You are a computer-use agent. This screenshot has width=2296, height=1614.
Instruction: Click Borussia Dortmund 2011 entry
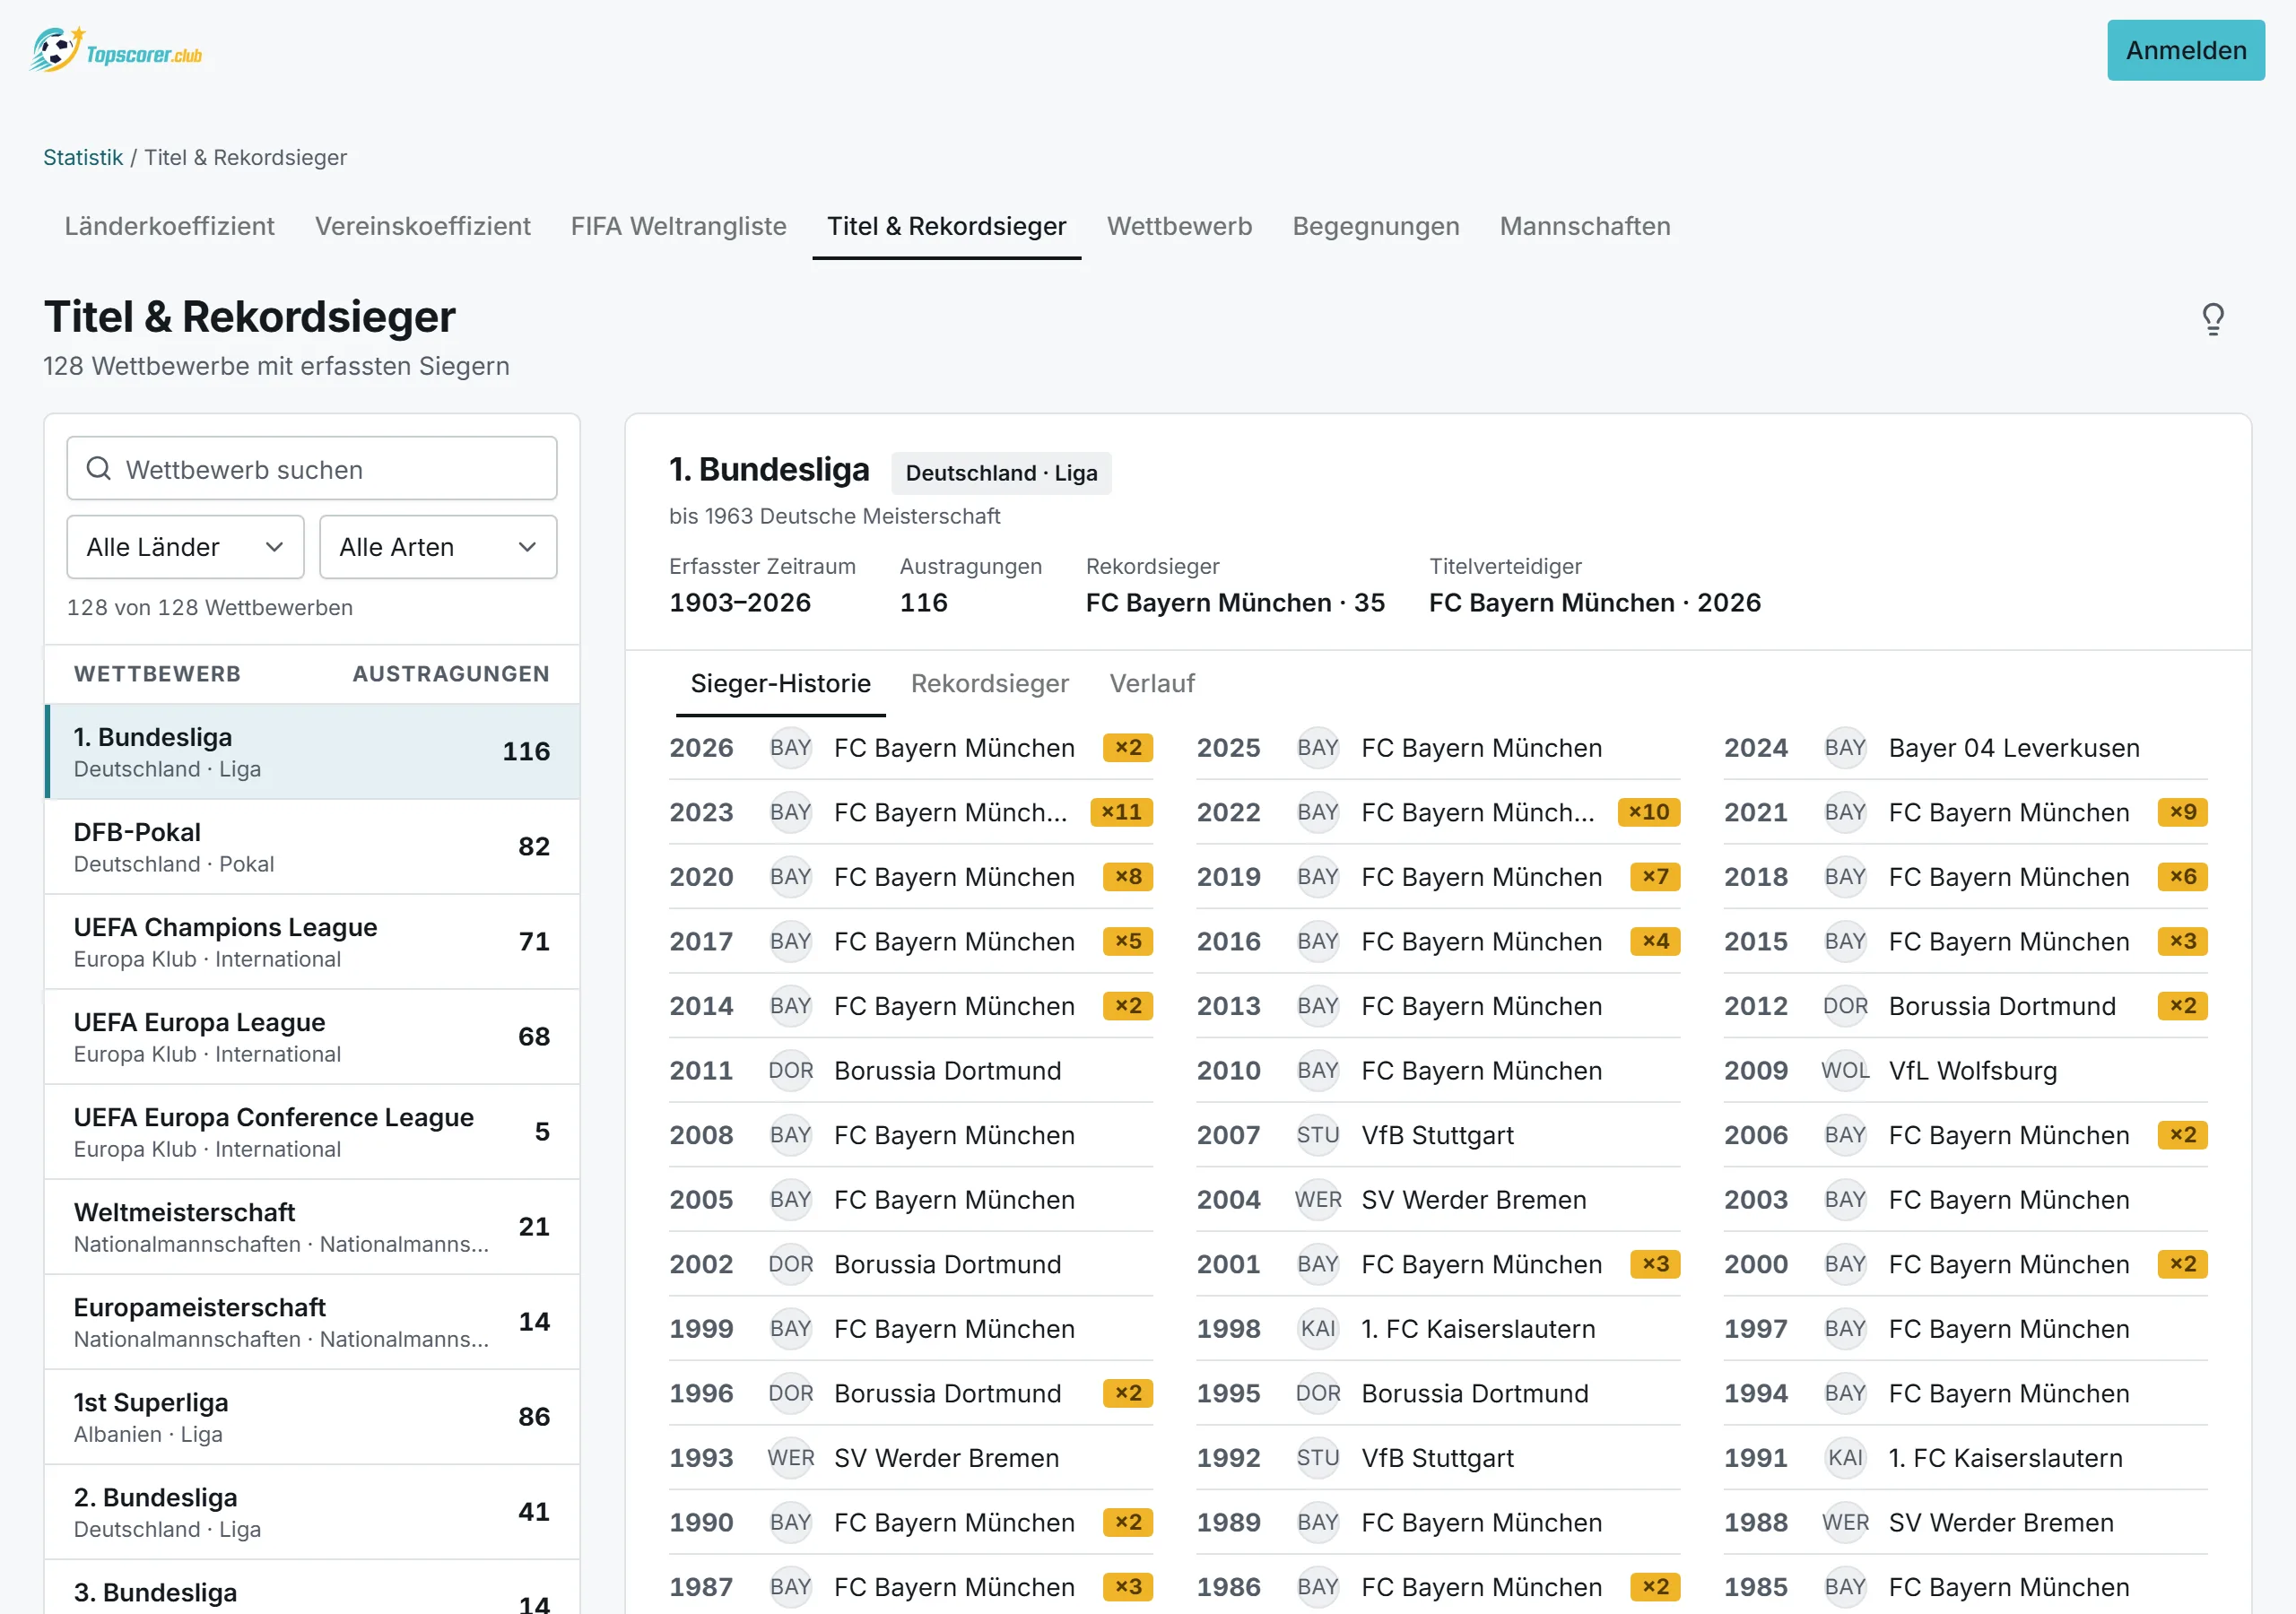pyautogui.click(x=911, y=1070)
